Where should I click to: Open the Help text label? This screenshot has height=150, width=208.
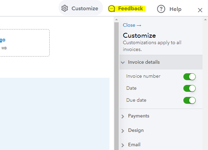pyautogui.click(x=175, y=9)
